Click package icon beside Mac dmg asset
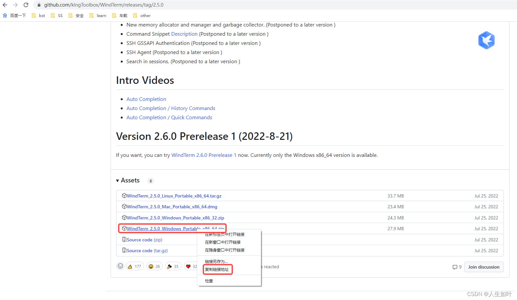This screenshot has height=300, width=517. tap(124, 206)
